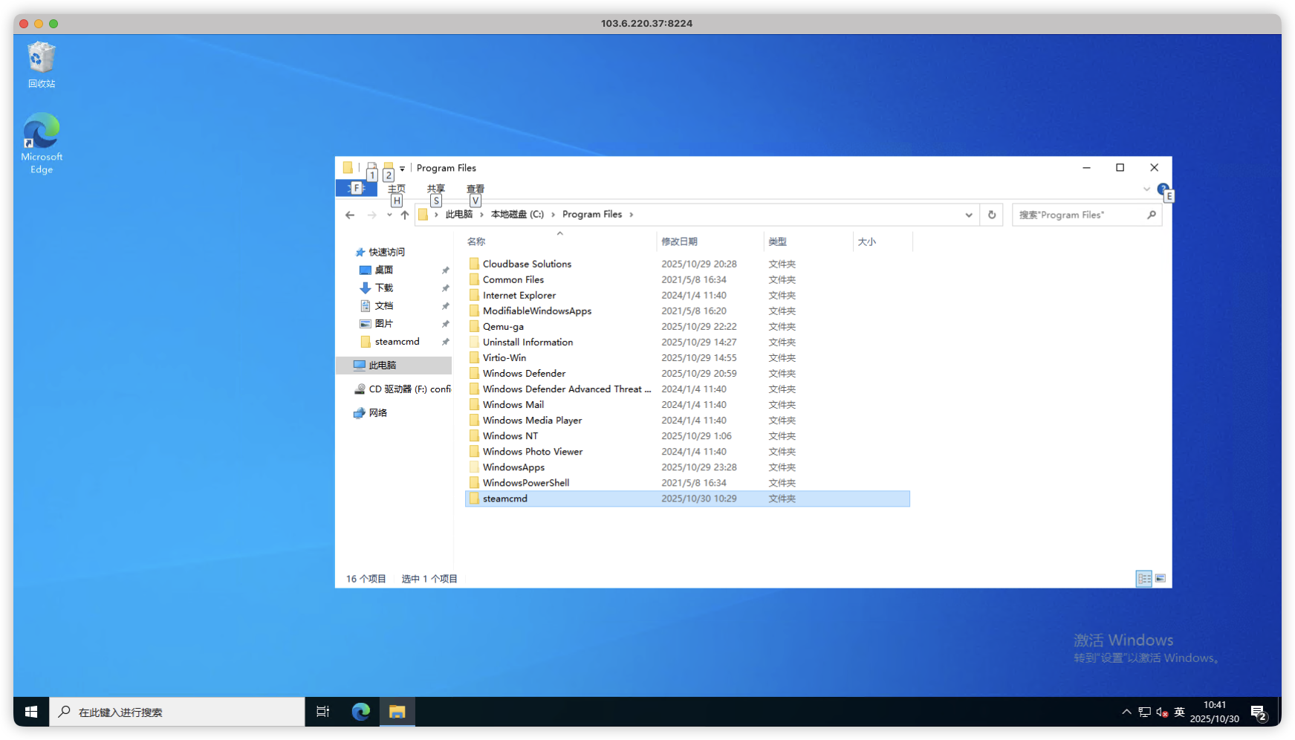Show hidden system tray icons

click(x=1126, y=712)
